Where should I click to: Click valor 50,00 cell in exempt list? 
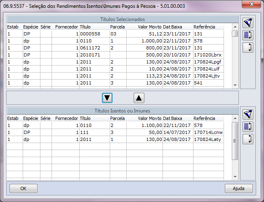[x=144, y=132]
